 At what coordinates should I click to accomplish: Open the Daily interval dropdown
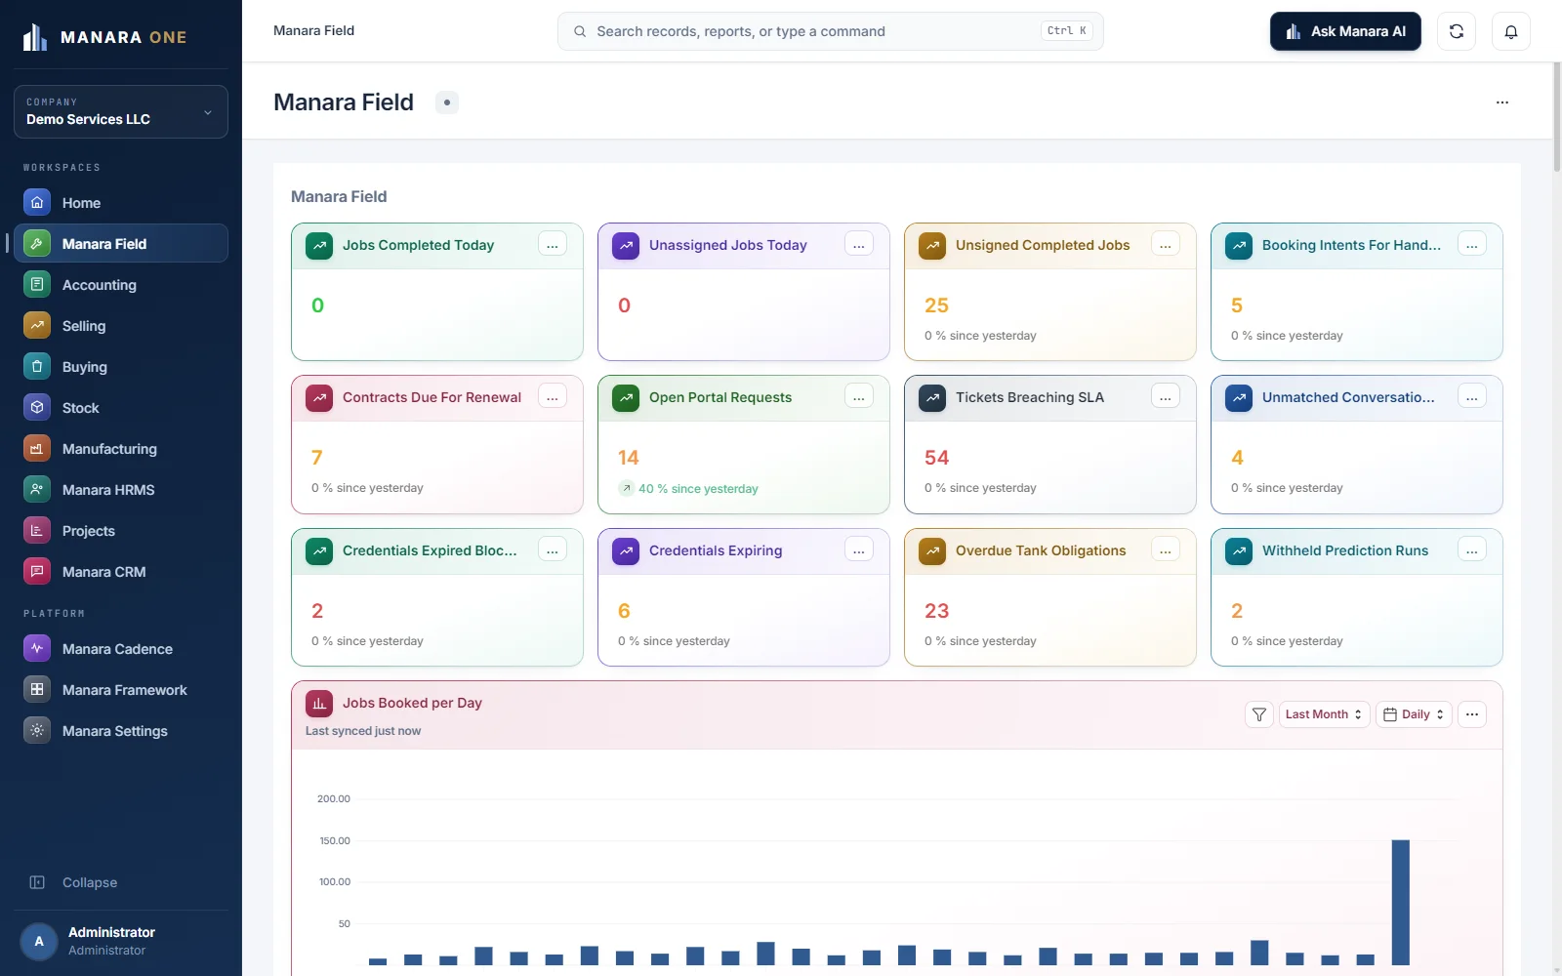(x=1415, y=714)
